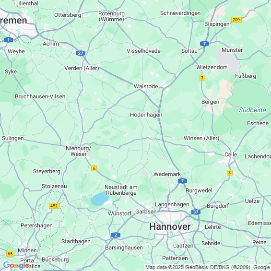This screenshot has width=271, height=271.
Task: Select the Hannover city label
Action: pyautogui.click(x=170, y=226)
